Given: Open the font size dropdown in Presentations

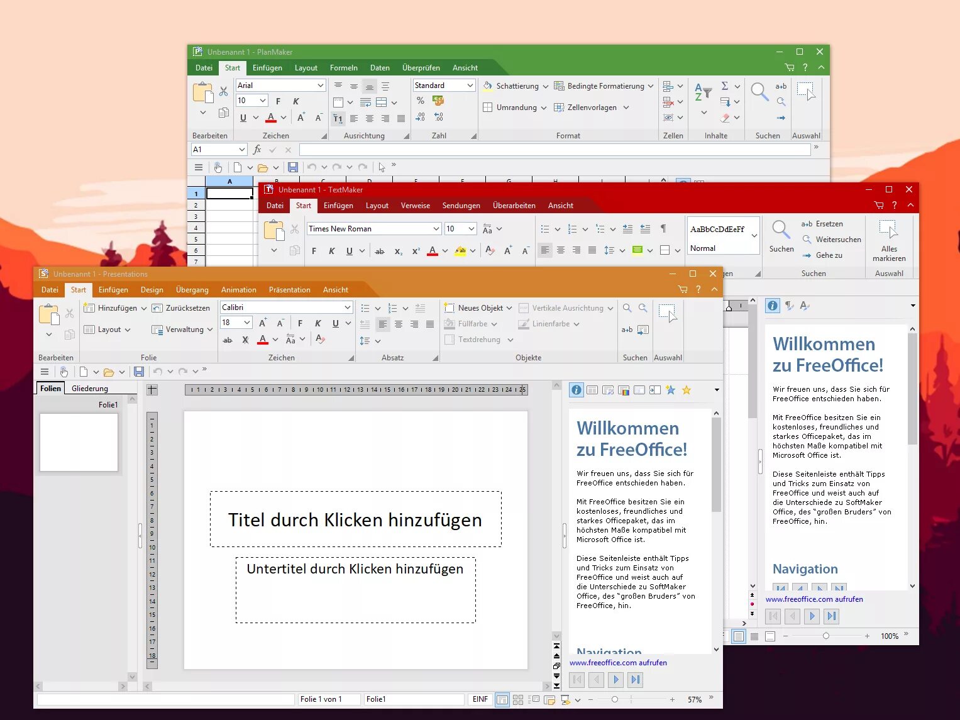Looking at the screenshot, I should [x=245, y=321].
